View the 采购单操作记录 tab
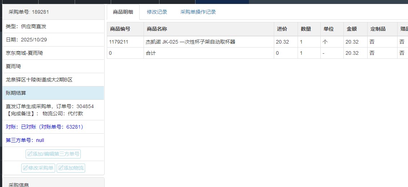 [x=198, y=12]
